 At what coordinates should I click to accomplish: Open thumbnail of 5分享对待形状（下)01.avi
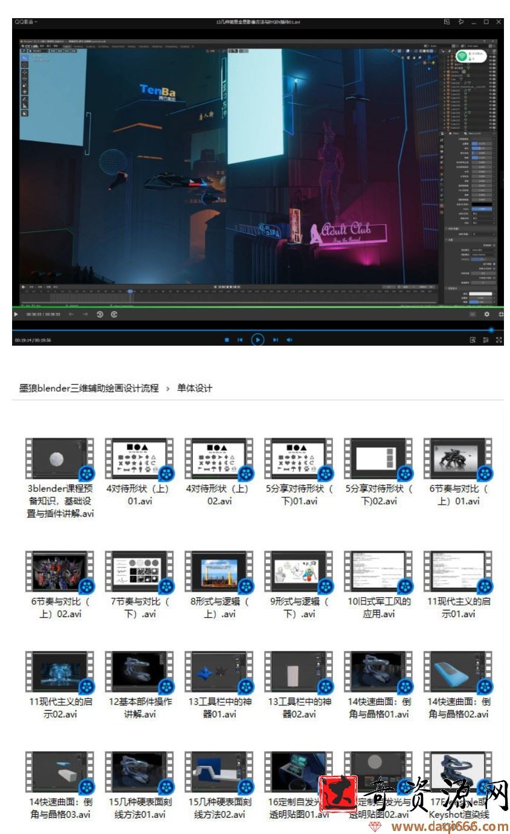click(x=299, y=459)
